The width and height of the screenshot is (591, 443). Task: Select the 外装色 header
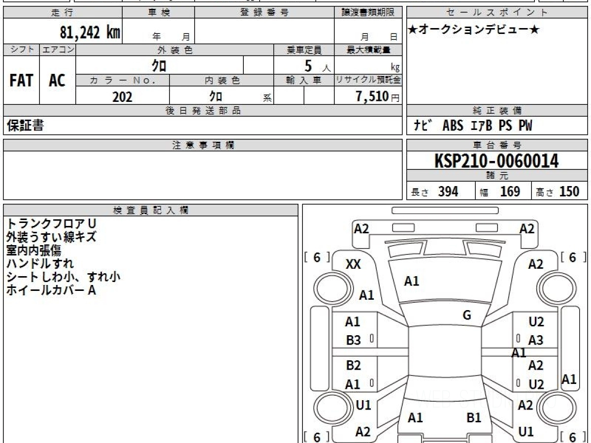coord(175,50)
